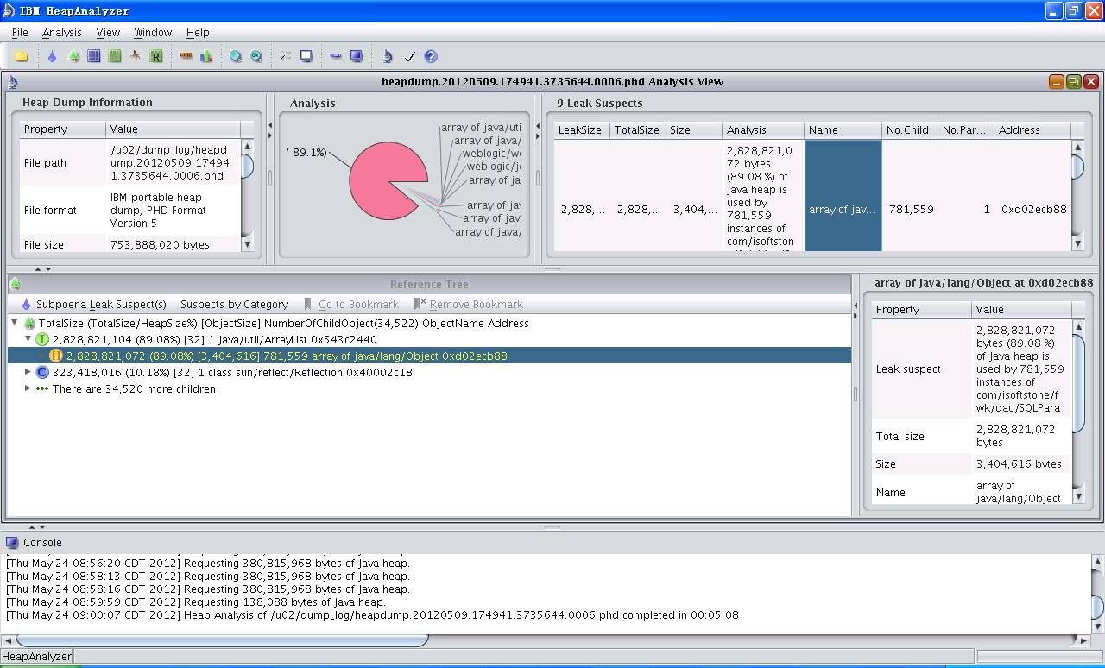Click the No.Child column header
The width and height of the screenshot is (1105, 668).
(x=909, y=129)
